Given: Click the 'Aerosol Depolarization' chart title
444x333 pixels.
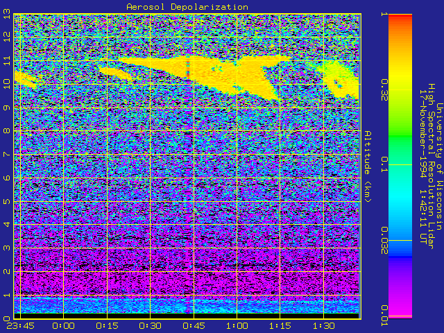Looking at the screenshot, I should (x=187, y=7).
